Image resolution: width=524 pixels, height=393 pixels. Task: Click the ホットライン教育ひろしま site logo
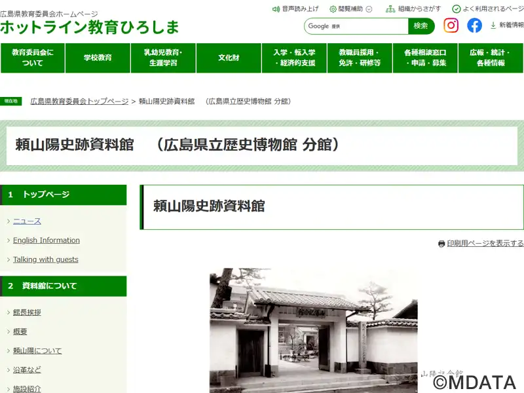pyautogui.click(x=90, y=28)
